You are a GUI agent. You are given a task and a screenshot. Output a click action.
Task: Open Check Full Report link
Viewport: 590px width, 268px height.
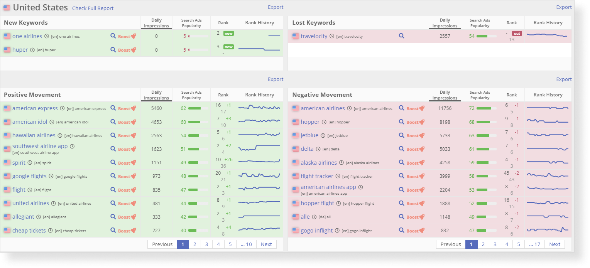click(x=93, y=8)
